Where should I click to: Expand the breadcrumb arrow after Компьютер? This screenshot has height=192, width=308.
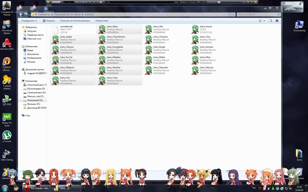tap(52, 15)
